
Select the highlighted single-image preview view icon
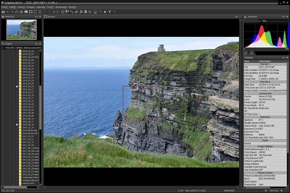click(x=31, y=12)
